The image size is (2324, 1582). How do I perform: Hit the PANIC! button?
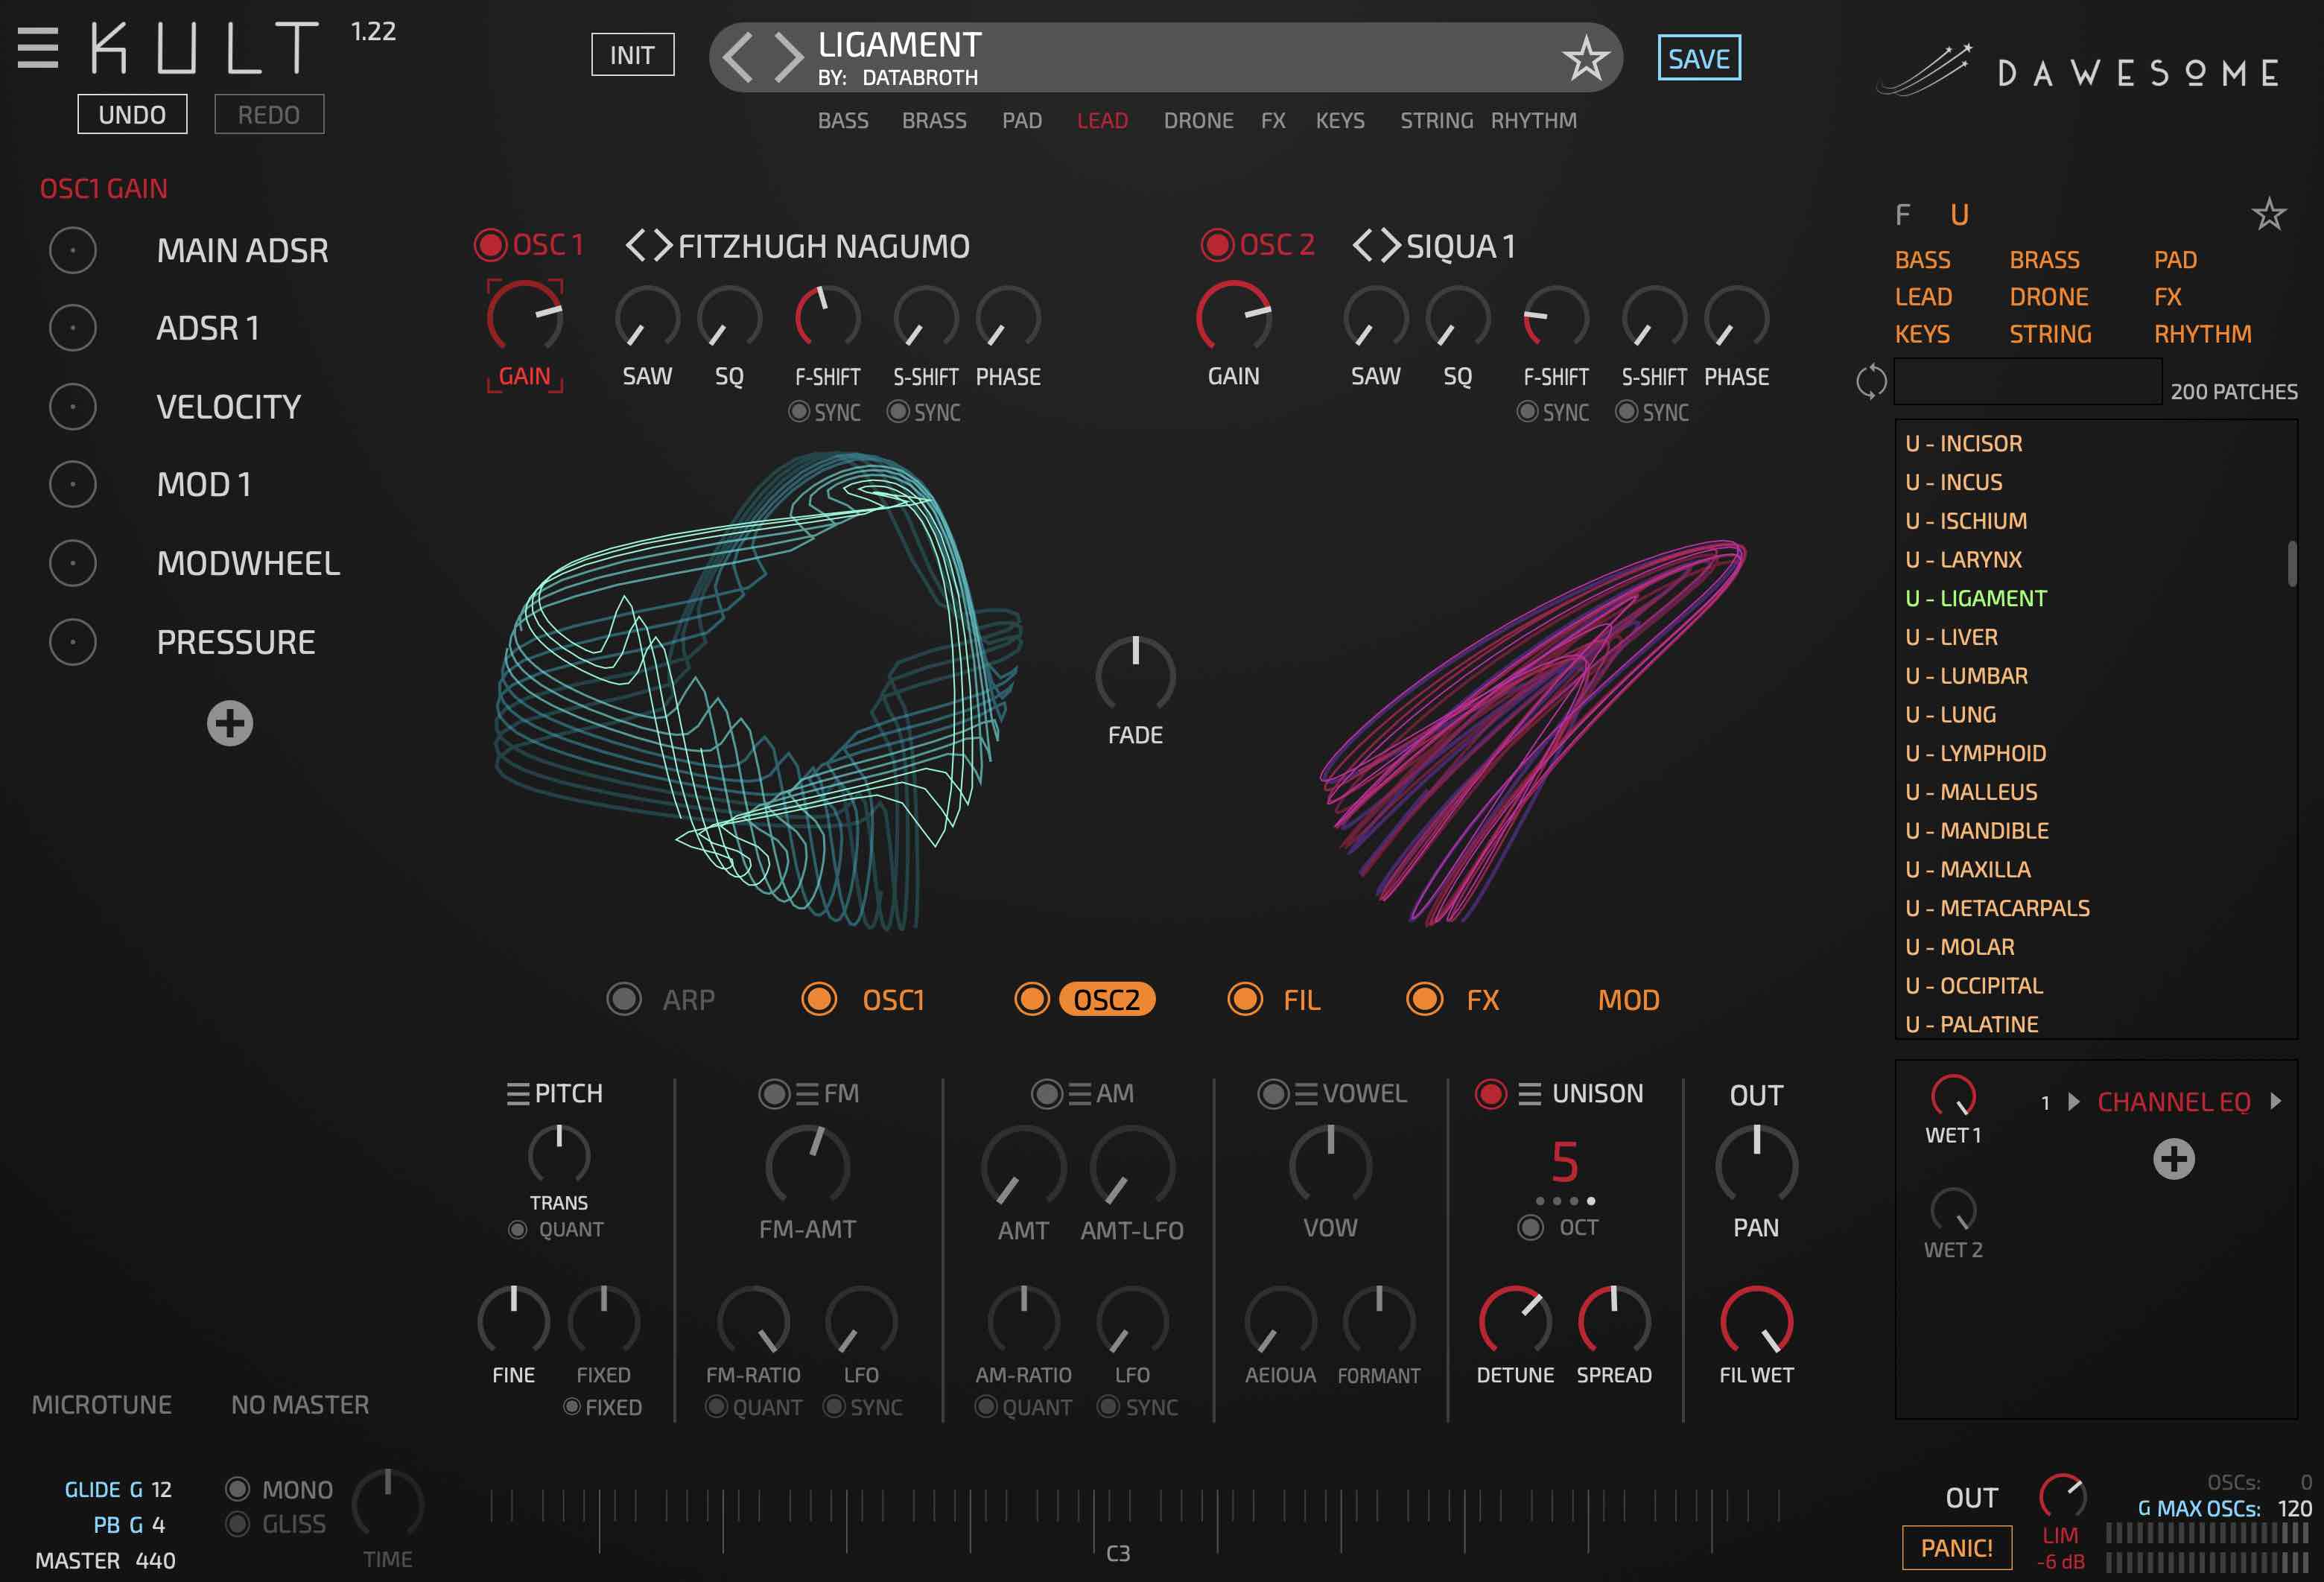click(1956, 1548)
